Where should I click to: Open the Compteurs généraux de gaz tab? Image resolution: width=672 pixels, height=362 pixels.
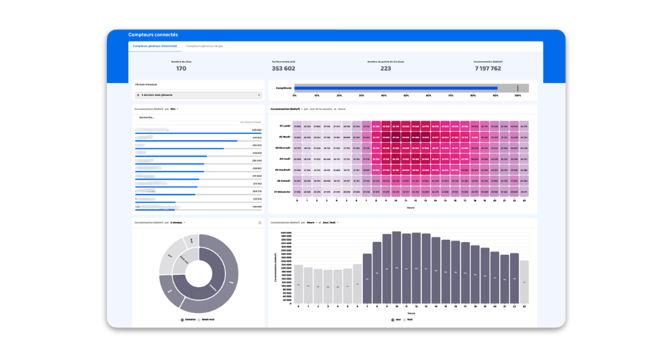[x=204, y=46]
